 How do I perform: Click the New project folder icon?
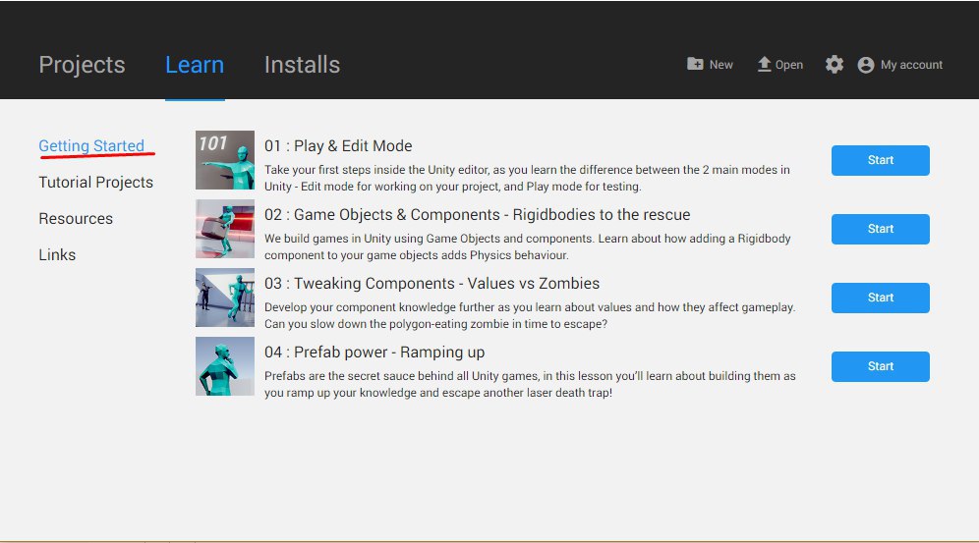(x=695, y=64)
